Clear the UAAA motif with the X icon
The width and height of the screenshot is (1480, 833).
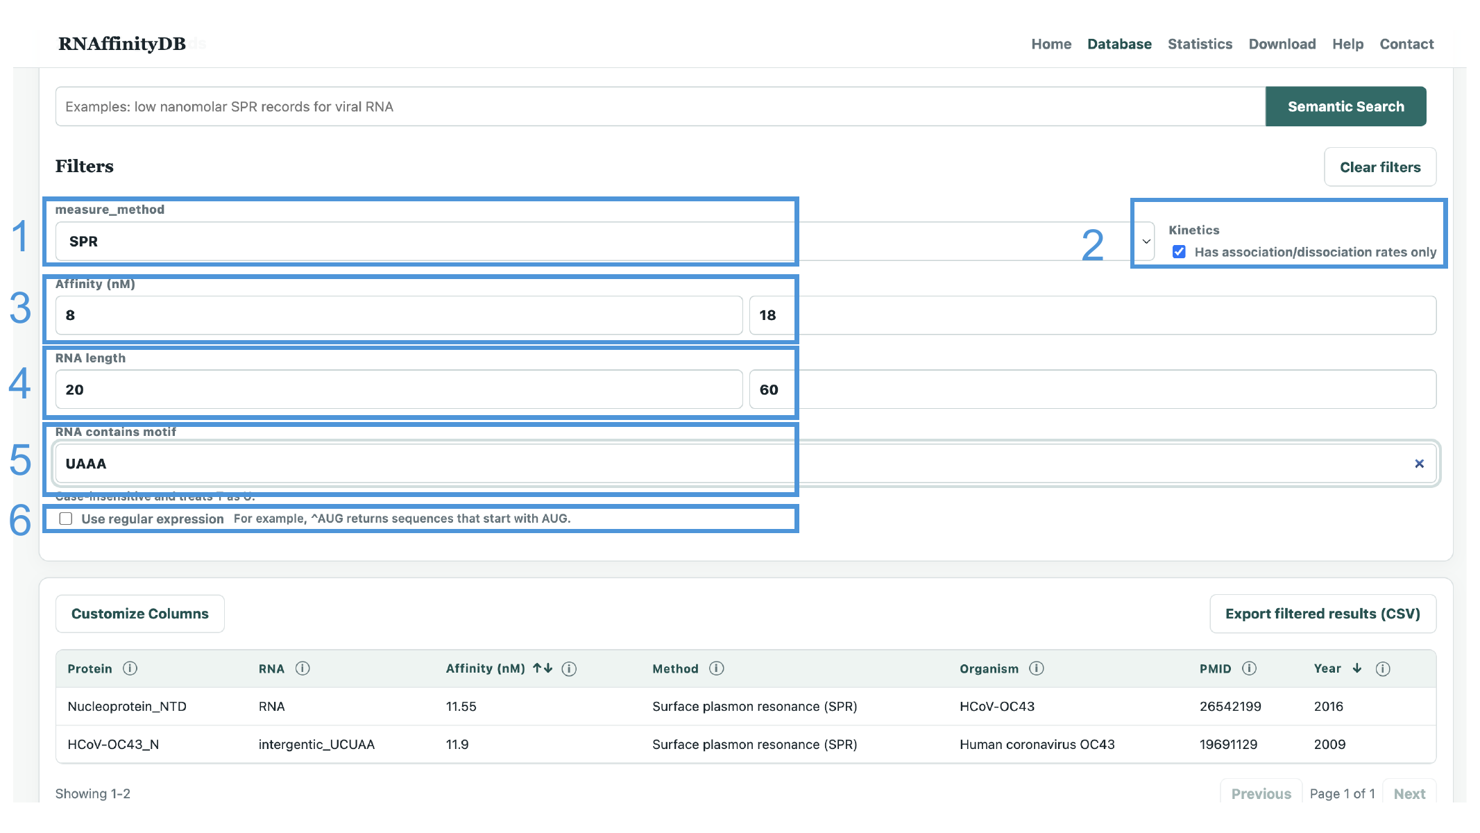pos(1419,464)
